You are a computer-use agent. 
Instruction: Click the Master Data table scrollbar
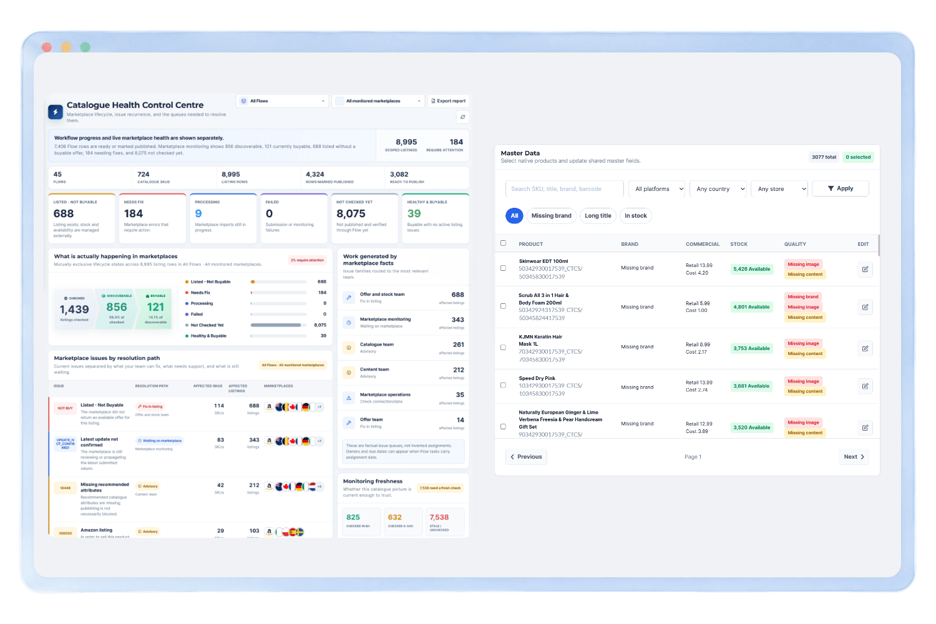click(x=879, y=245)
